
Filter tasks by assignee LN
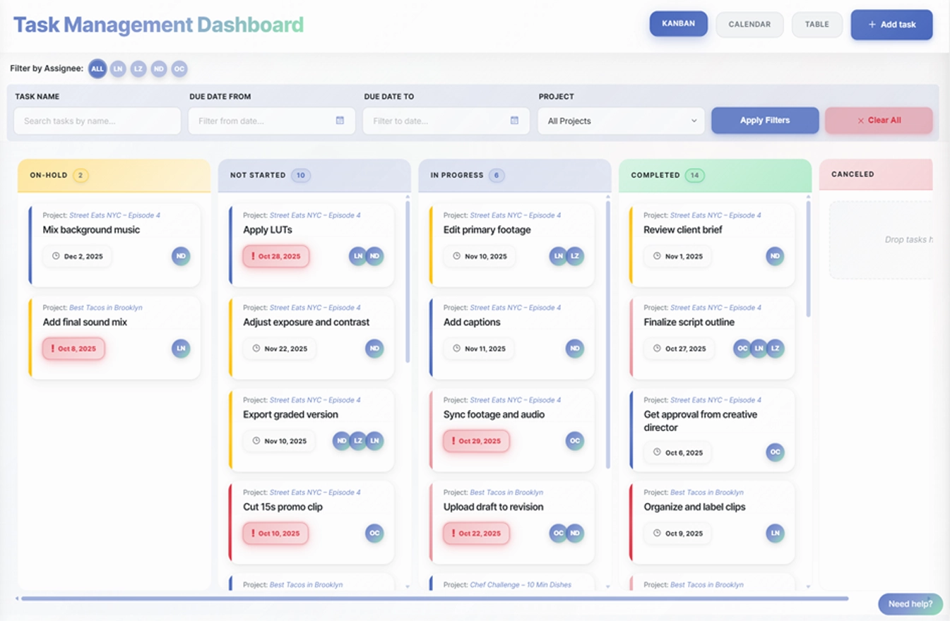click(x=117, y=68)
